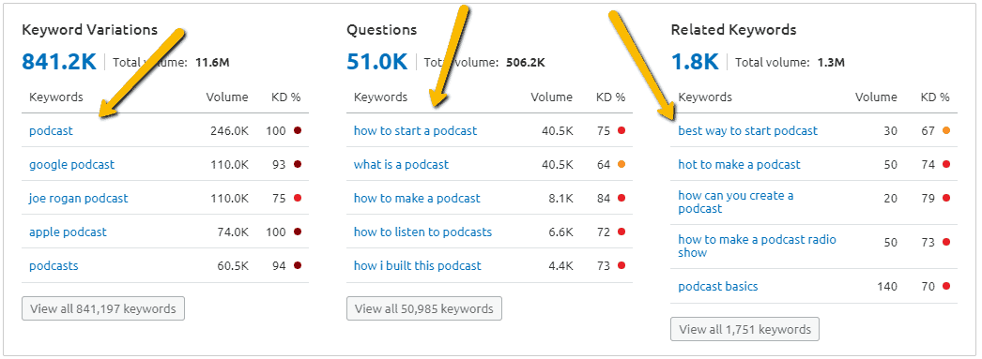Image resolution: width=982 pixels, height=359 pixels.
Task: Open 'how to start a podcast' question
Action: 415,130
